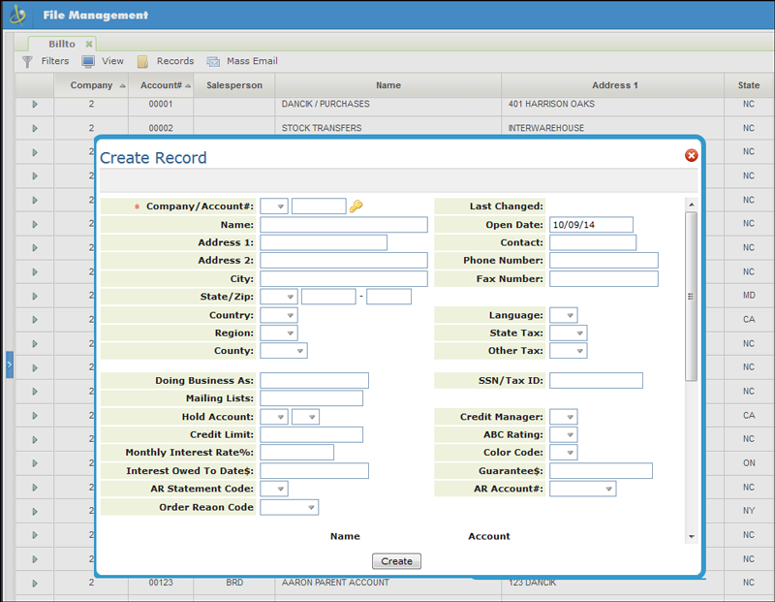Close the Billto tab with its X icon
The height and width of the screenshot is (602, 775).
[x=89, y=44]
